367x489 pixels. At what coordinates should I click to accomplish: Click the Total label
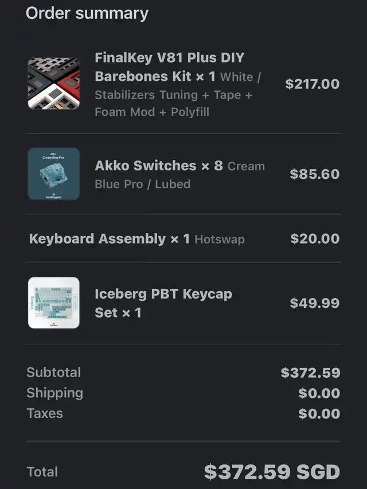pos(42,472)
